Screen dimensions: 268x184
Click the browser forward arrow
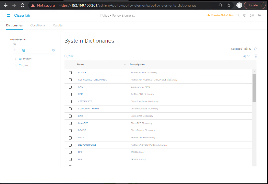tap(14, 5)
